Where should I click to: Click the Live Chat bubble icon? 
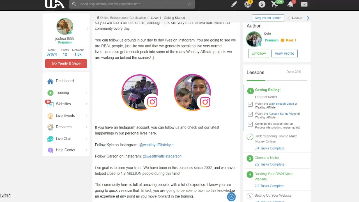50,139
